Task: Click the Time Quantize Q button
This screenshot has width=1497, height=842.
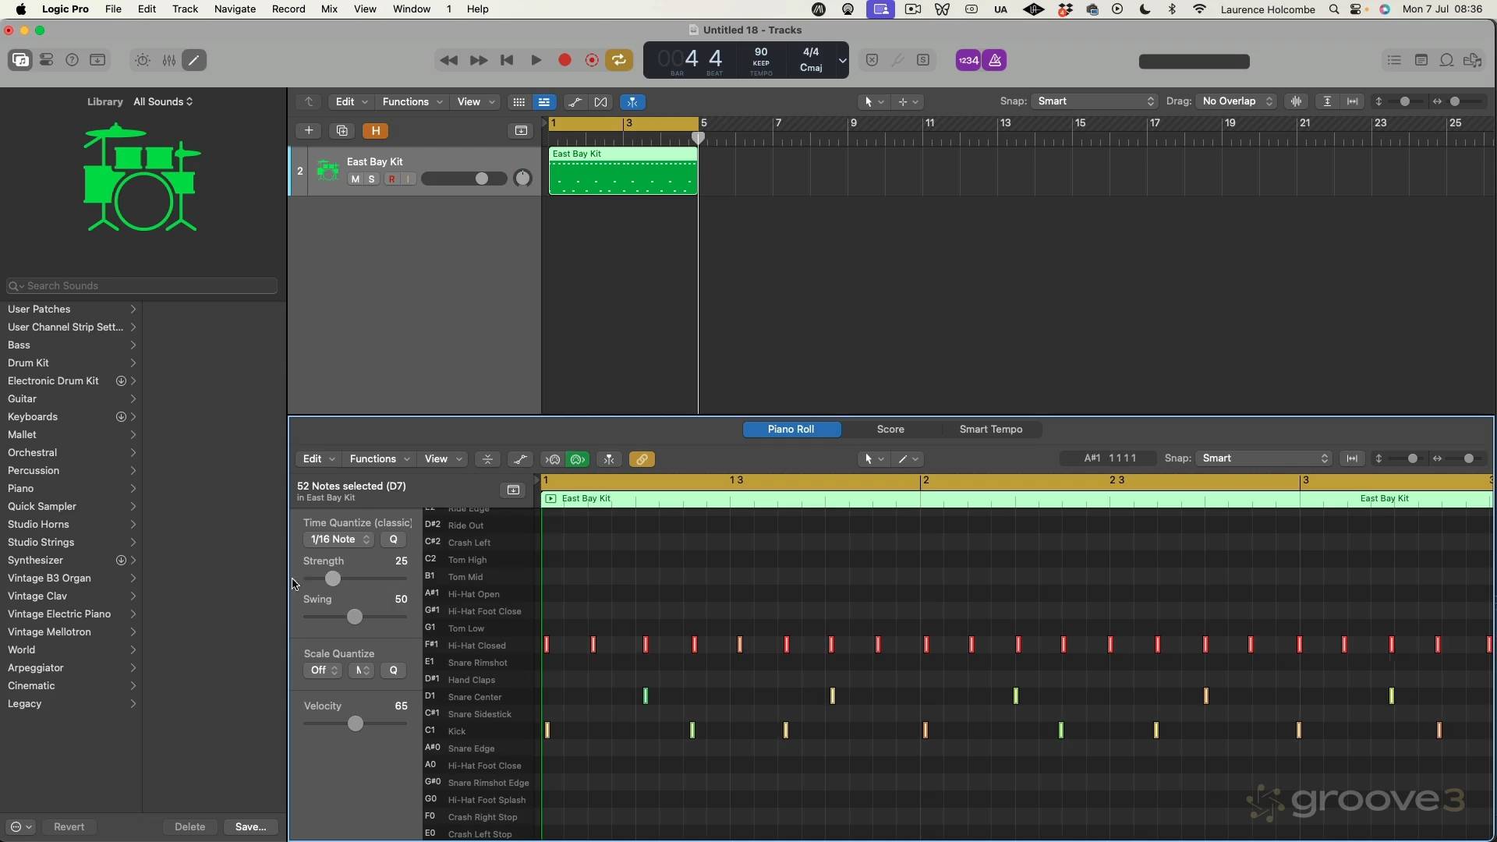Action: pyautogui.click(x=393, y=540)
